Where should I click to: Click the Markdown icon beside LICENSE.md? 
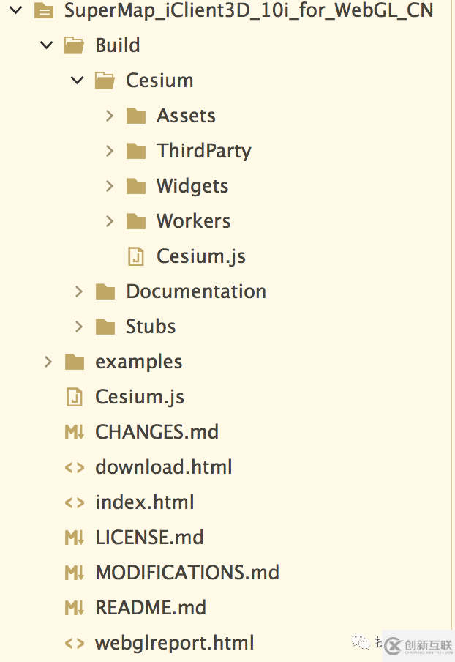point(75,538)
